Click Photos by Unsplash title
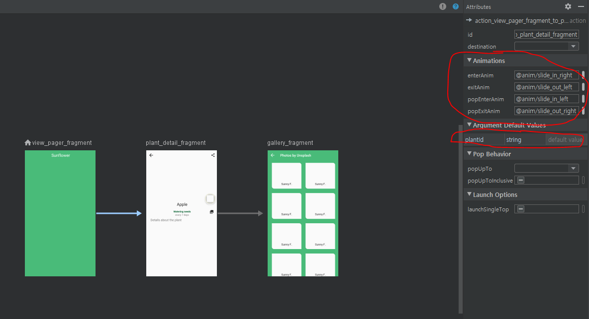The width and height of the screenshot is (589, 319). 295,155
